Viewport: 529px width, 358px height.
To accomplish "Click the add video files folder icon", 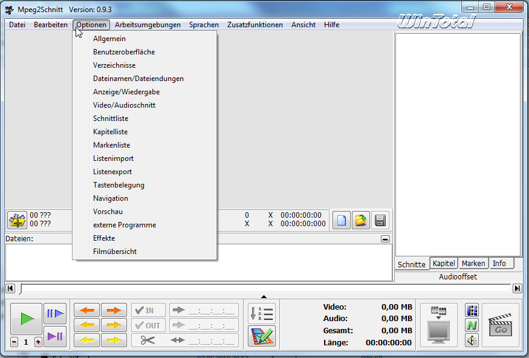I will (x=17, y=220).
